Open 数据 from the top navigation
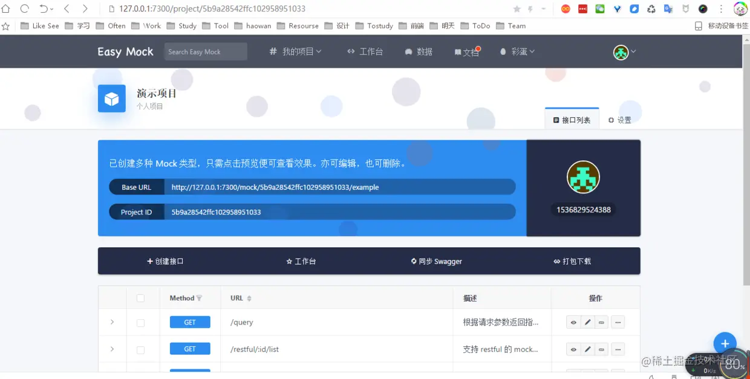This screenshot has height=379, width=750. pos(419,52)
